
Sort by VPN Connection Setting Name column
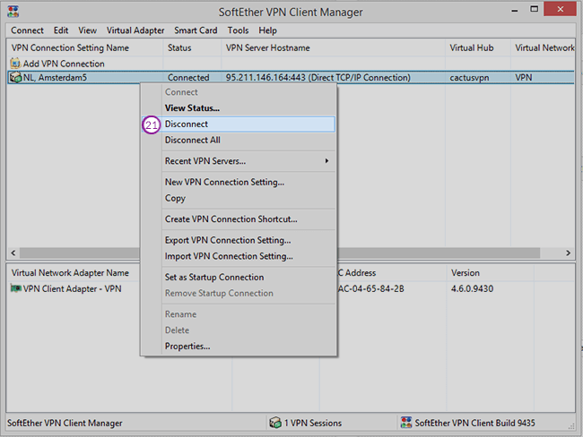(85, 47)
